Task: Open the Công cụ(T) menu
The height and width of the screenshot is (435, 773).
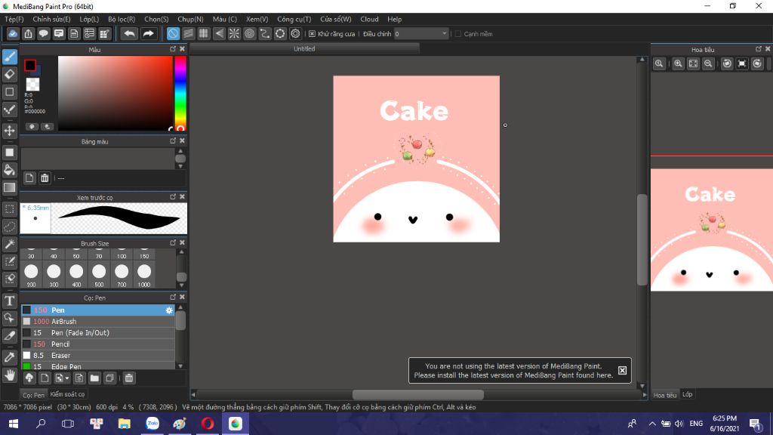Action: (294, 19)
